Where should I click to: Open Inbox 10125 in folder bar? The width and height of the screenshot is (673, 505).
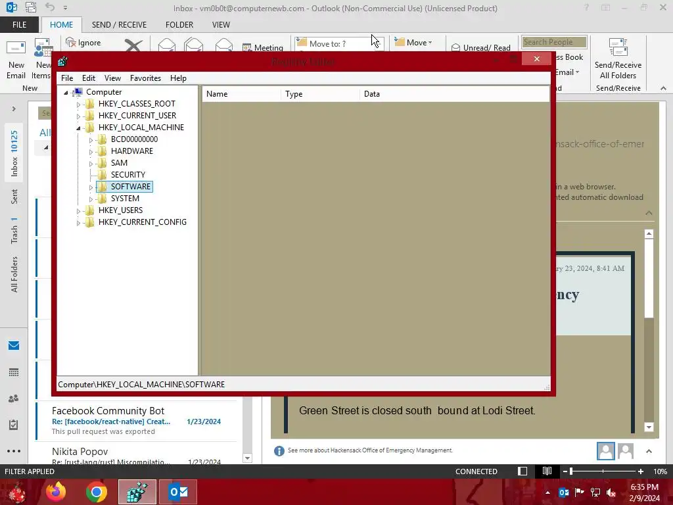pyautogui.click(x=14, y=154)
